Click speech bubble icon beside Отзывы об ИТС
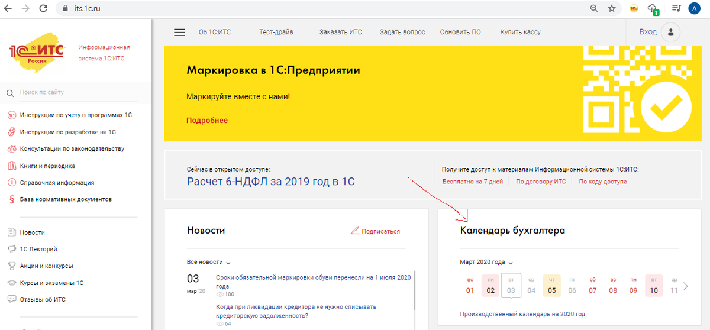The width and height of the screenshot is (710, 330). (x=11, y=299)
